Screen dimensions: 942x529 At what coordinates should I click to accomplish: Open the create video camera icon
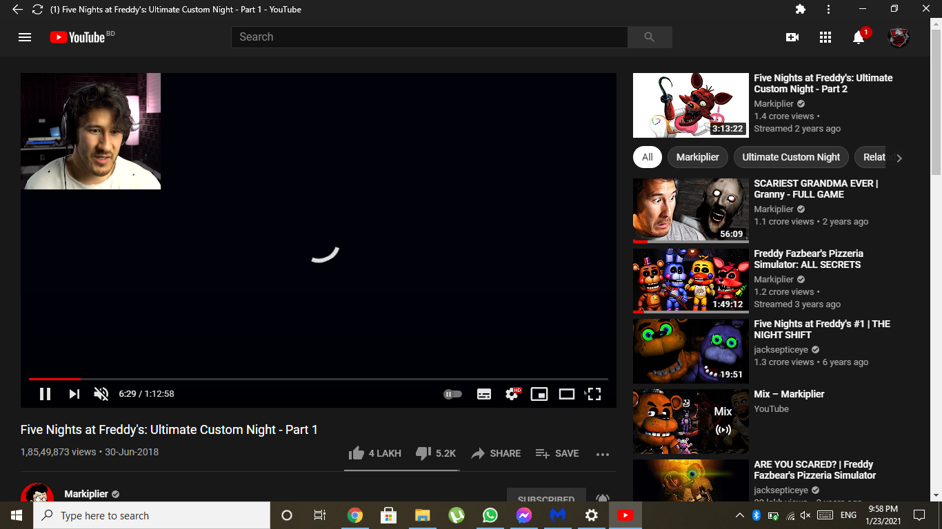coord(792,37)
